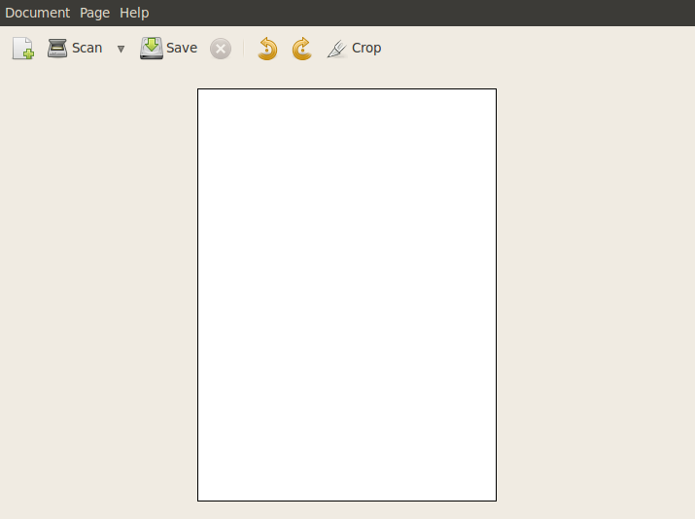Open the Page menu
Image resolution: width=695 pixels, height=519 pixels.
point(95,13)
